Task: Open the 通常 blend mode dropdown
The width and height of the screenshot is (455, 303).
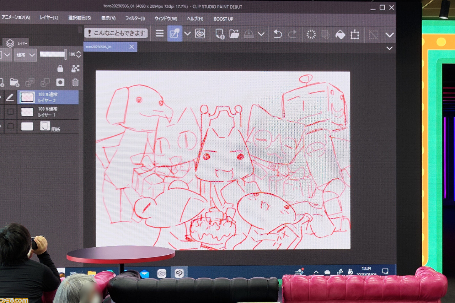Action: click(x=25, y=55)
